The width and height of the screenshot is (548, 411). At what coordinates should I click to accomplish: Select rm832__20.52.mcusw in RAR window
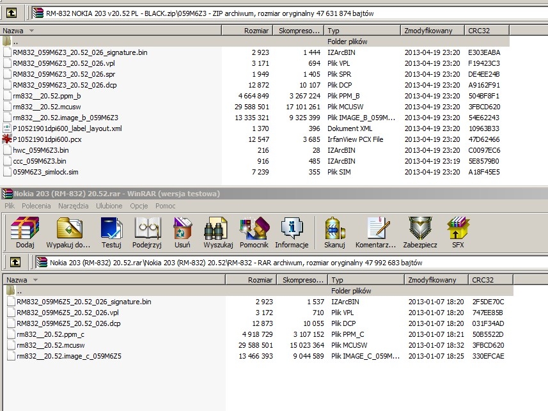pos(51,345)
